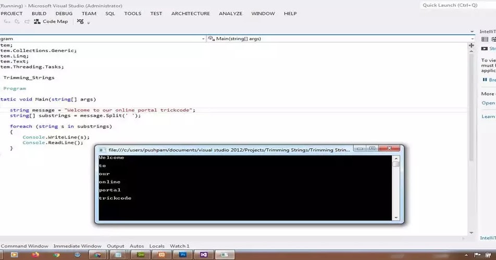Click the IntelliTrace tab label at panel bottom
The width and height of the screenshot is (496, 260).
[x=488, y=238]
